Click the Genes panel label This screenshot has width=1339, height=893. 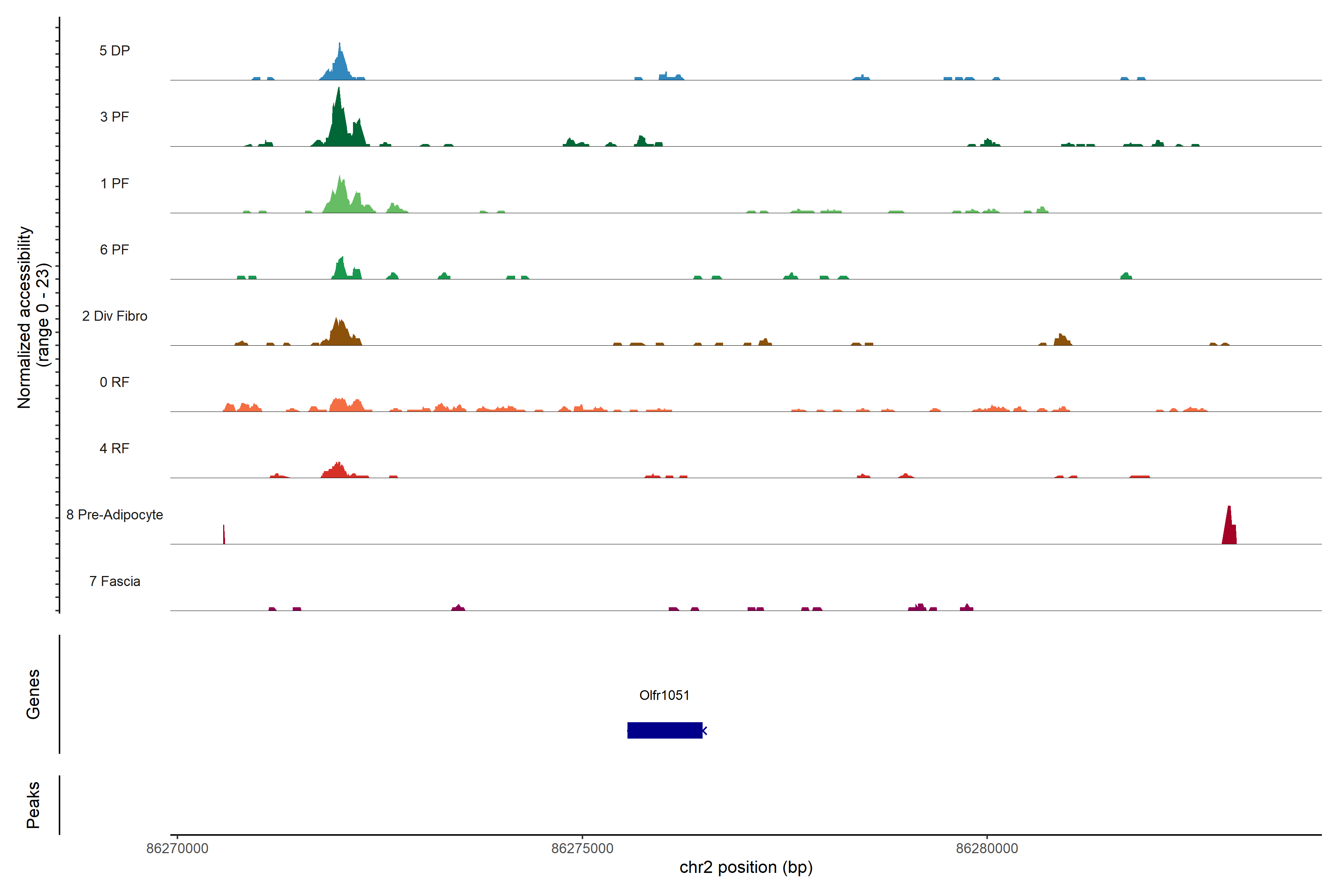tap(33, 694)
